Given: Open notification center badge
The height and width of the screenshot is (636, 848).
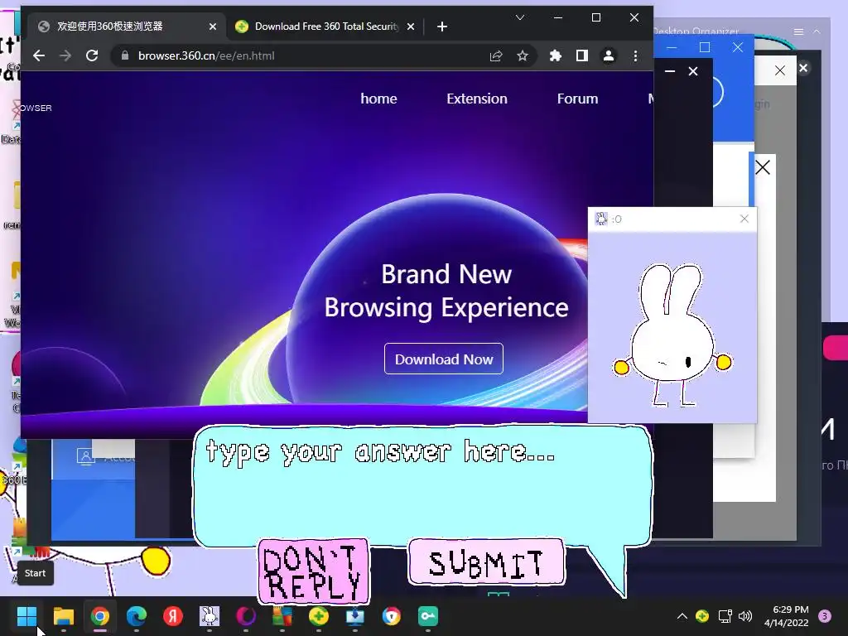Looking at the screenshot, I should [x=825, y=616].
